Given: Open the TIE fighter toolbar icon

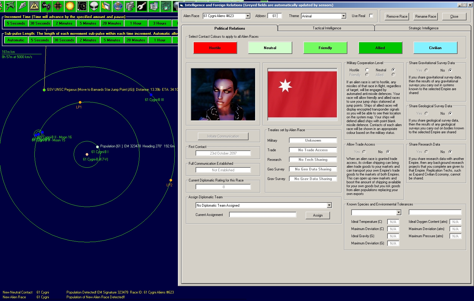Looking at the screenshot, I should coord(46,5).
